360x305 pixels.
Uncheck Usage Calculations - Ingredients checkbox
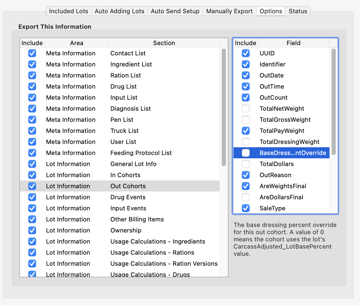coord(32,241)
